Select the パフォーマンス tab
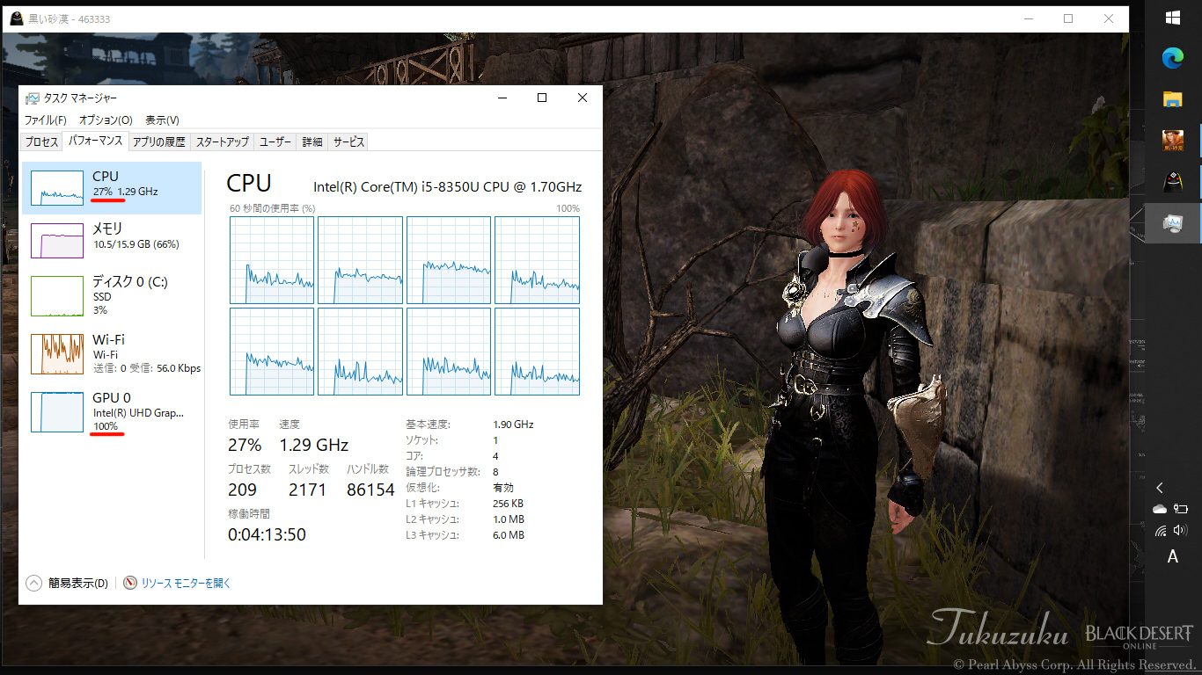 coord(95,141)
